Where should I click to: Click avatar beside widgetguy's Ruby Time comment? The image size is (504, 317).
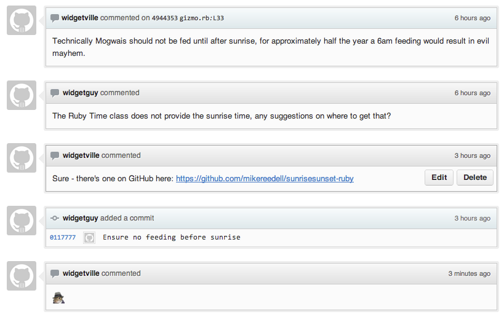22,95
